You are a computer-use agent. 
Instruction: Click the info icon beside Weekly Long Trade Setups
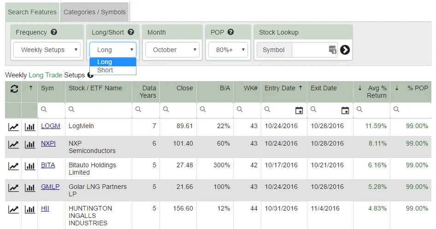pyautogui.click(x=90, y=75)
